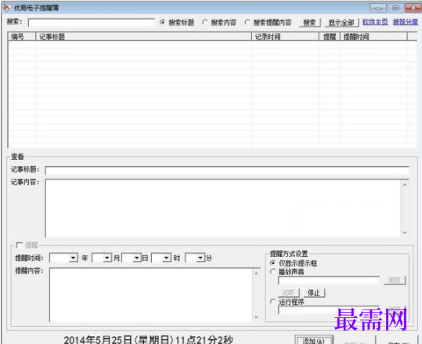Screen dimensions: 422x344
Task: Click the app icon in the title bar
Action: [7, 8]
